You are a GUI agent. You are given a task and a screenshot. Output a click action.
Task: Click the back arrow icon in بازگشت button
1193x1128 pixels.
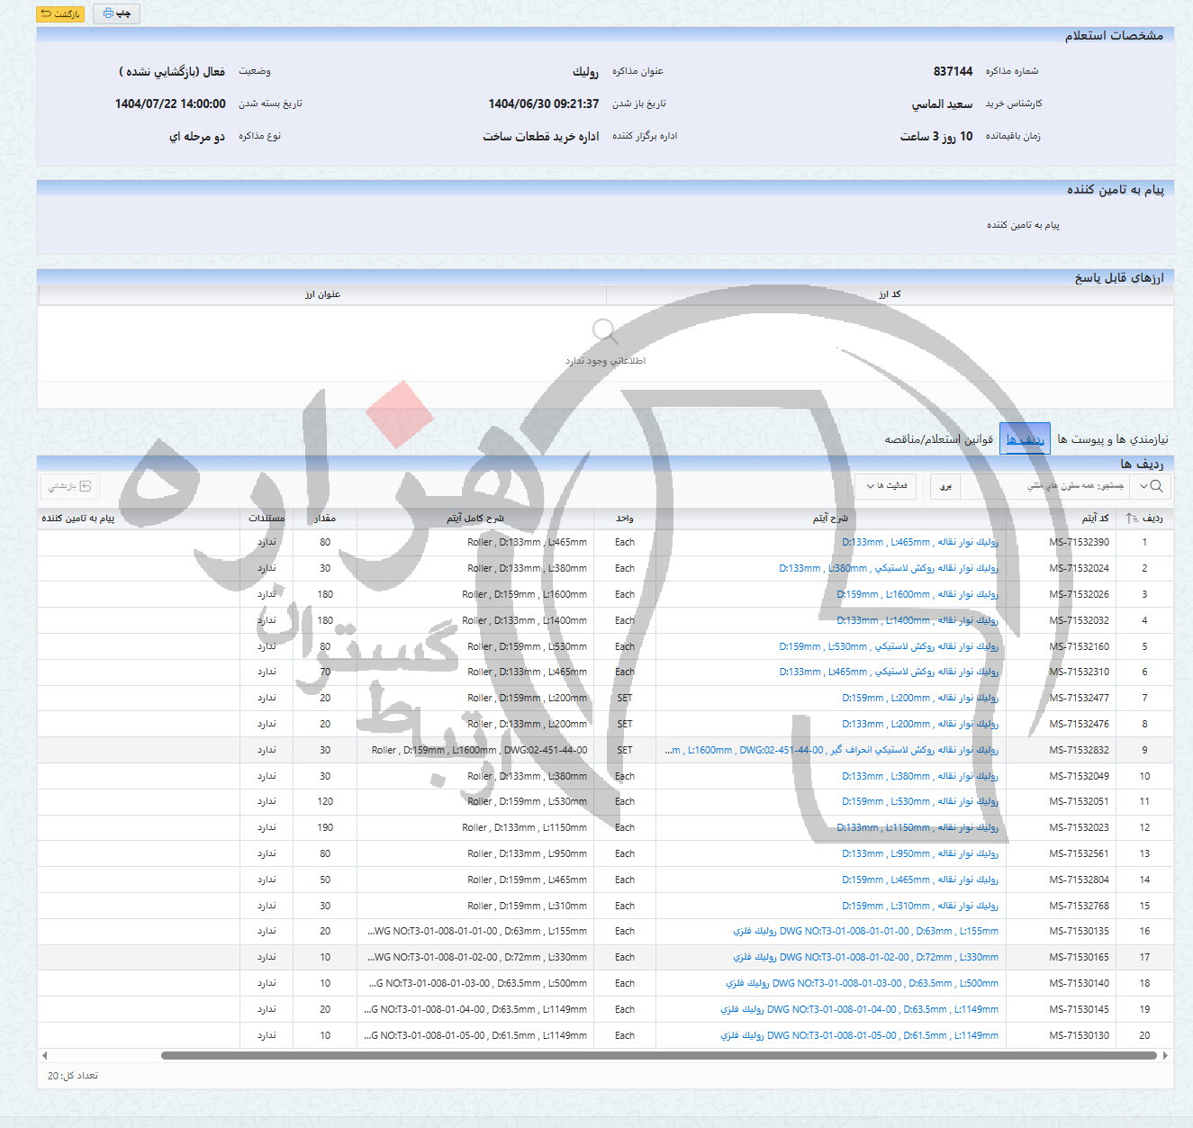47,14
